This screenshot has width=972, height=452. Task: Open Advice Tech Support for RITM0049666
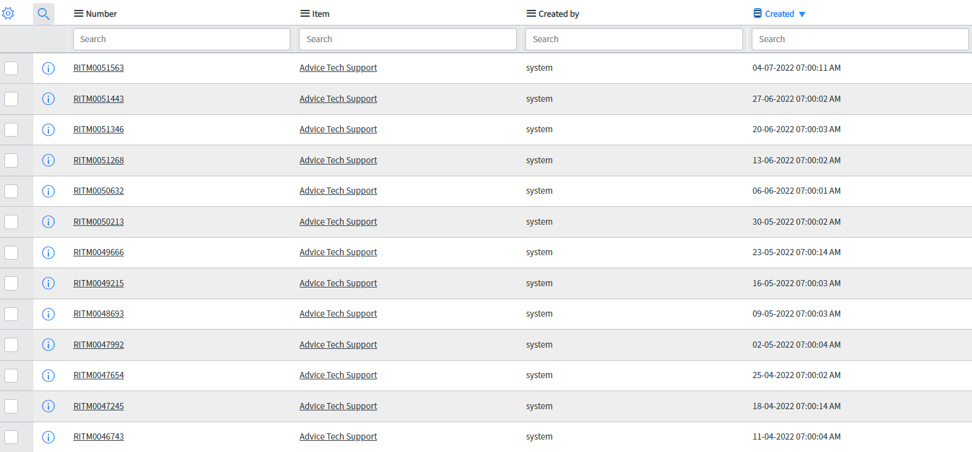tap(338, 252)
